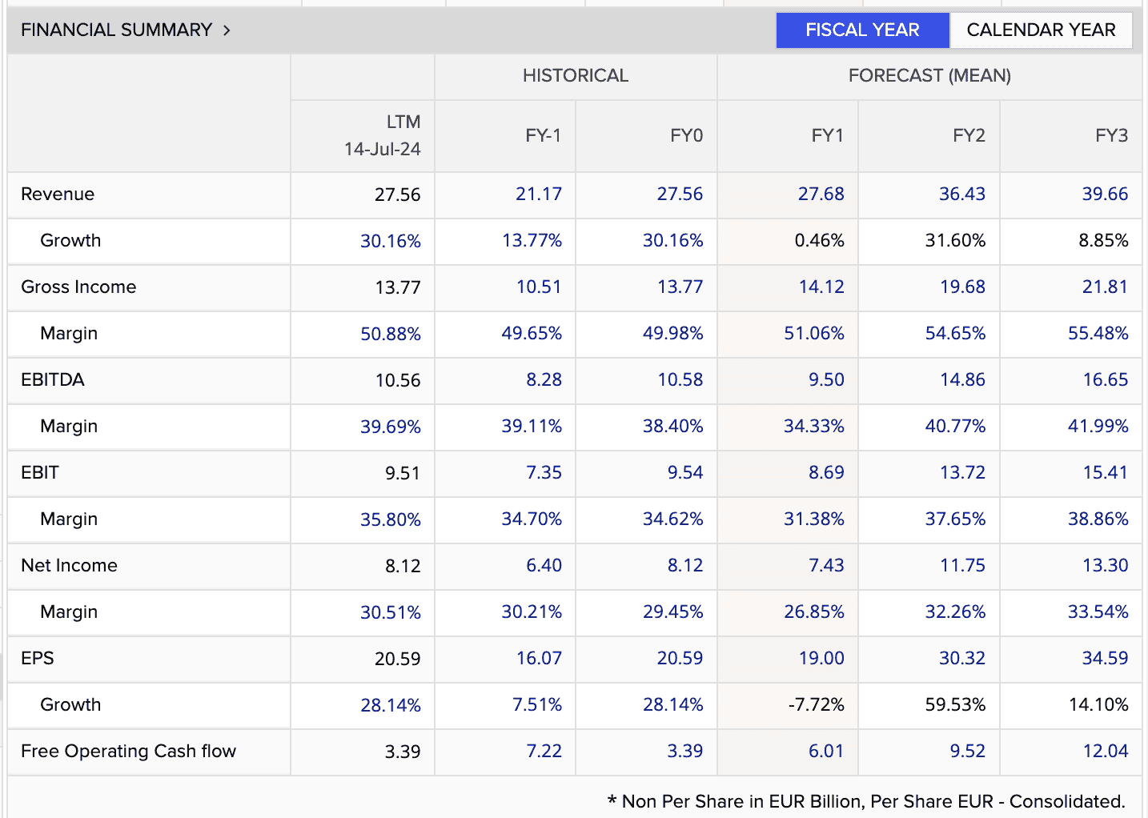Select FY3 EBITDA value 16.65

[1106, 380]
